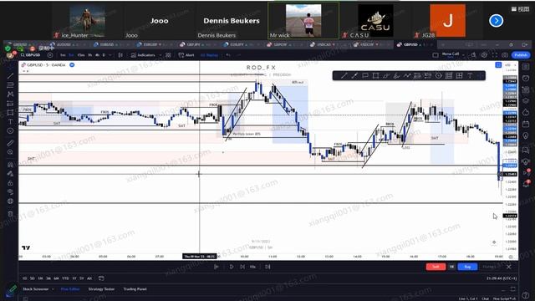
Task: Select the chart layout square icon
Action: pos(436,55)
